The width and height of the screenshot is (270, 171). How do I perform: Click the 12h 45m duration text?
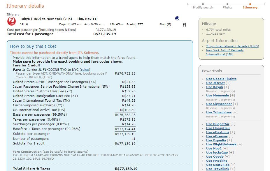116,24
